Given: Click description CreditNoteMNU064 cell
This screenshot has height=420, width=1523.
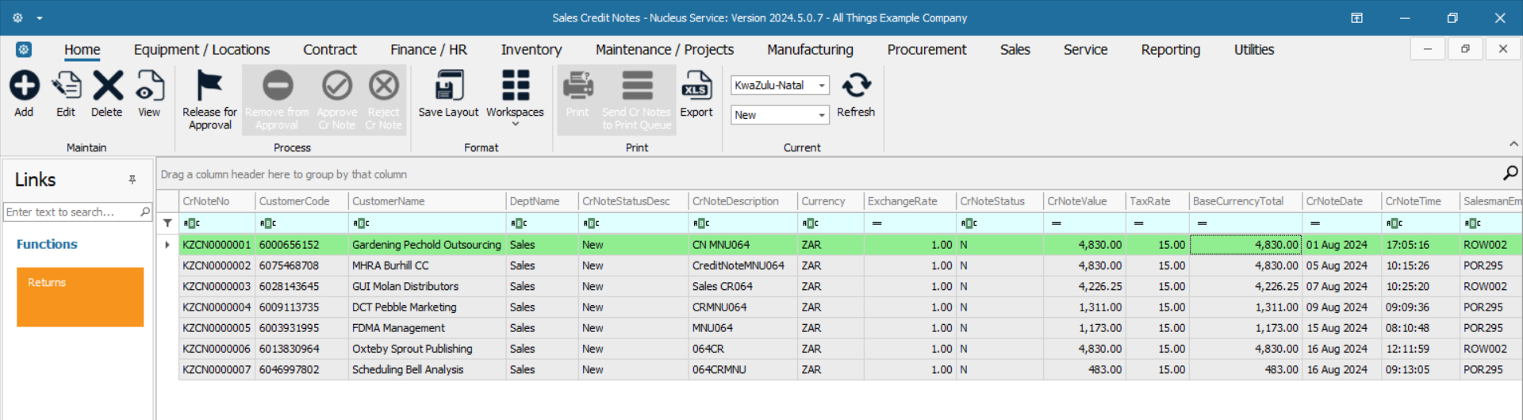Looking at the screenshot, I should pos(742,265).
